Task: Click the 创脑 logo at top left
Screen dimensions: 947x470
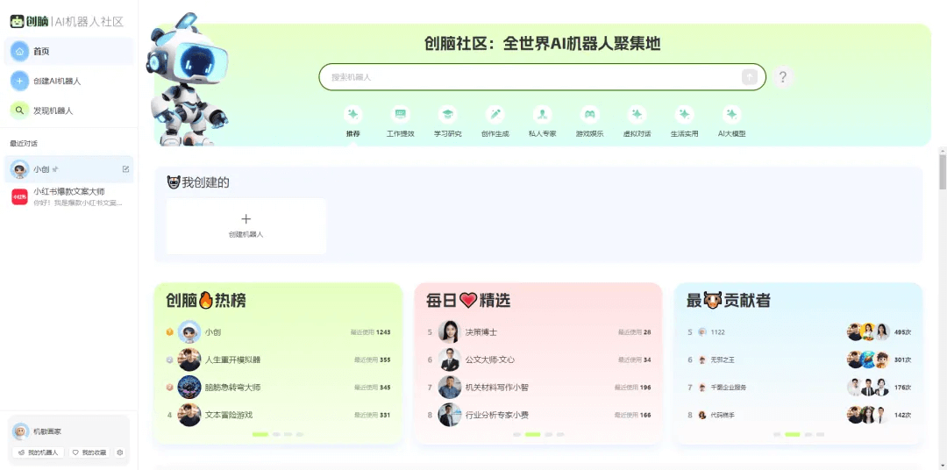Action: [x=29, y=21]
